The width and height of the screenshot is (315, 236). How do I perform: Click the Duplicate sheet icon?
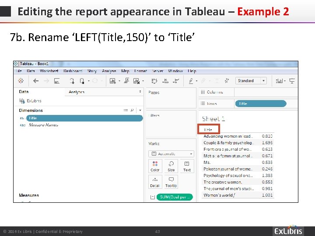[x=126, y=81]
